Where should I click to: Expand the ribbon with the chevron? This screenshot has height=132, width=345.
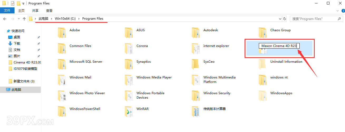point(337,11)
